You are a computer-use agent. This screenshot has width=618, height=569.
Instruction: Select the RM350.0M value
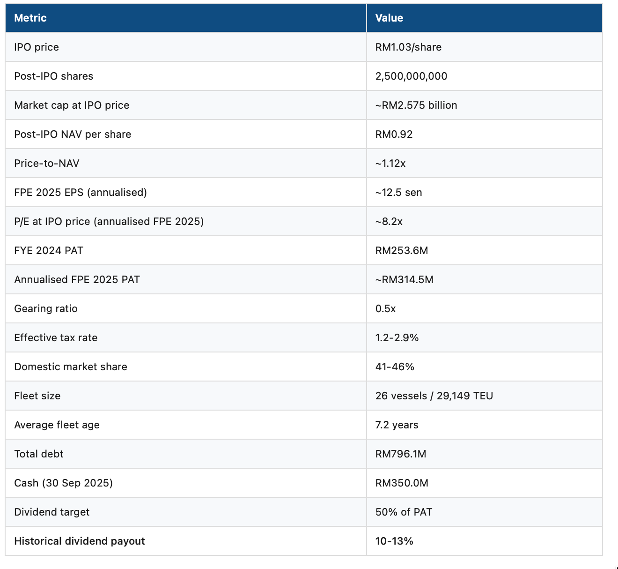click(x=402, y=483)
